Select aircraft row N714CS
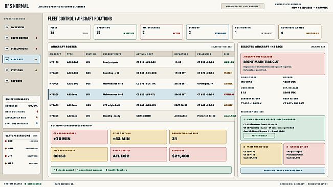333x187 pixels. (x=141, y=105)
